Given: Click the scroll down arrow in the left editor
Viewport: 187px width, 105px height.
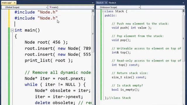Looking at the screenshot, I should pyautogui.click(x=93, y=104).
